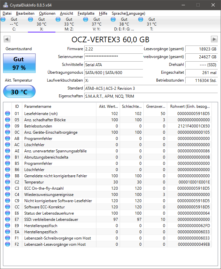Click the 30 °C temperature button
Screen dimensions: 221x269
click(19, 92)
